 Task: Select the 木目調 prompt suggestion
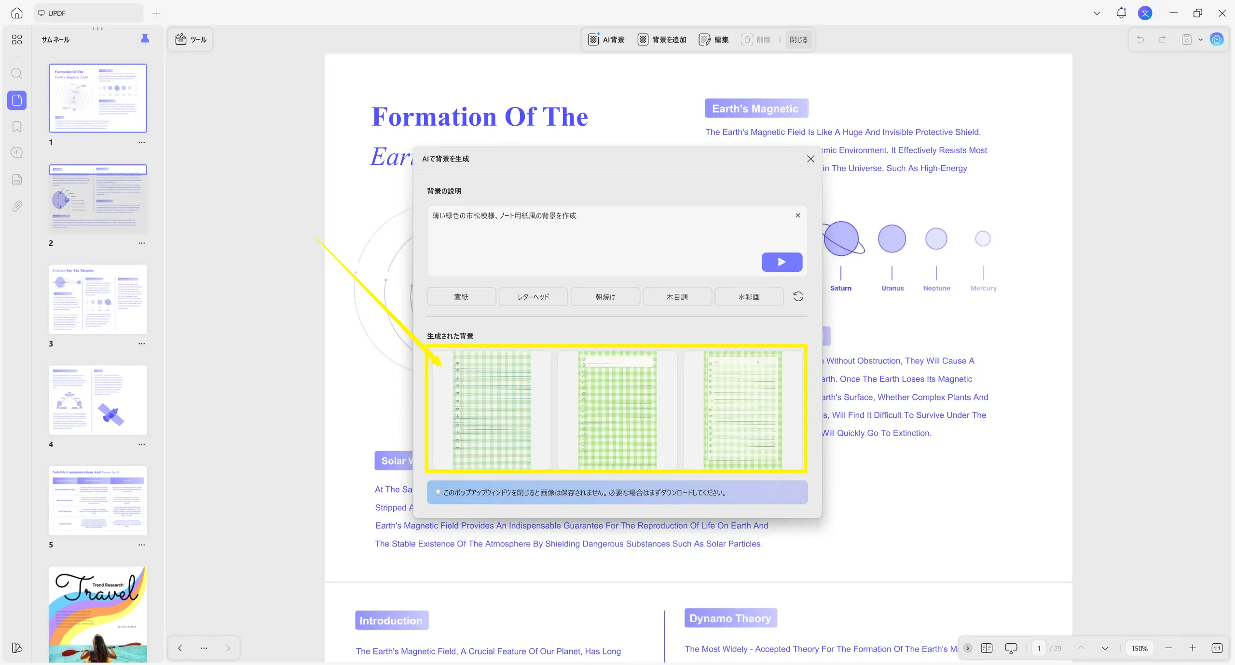(677, 297)
